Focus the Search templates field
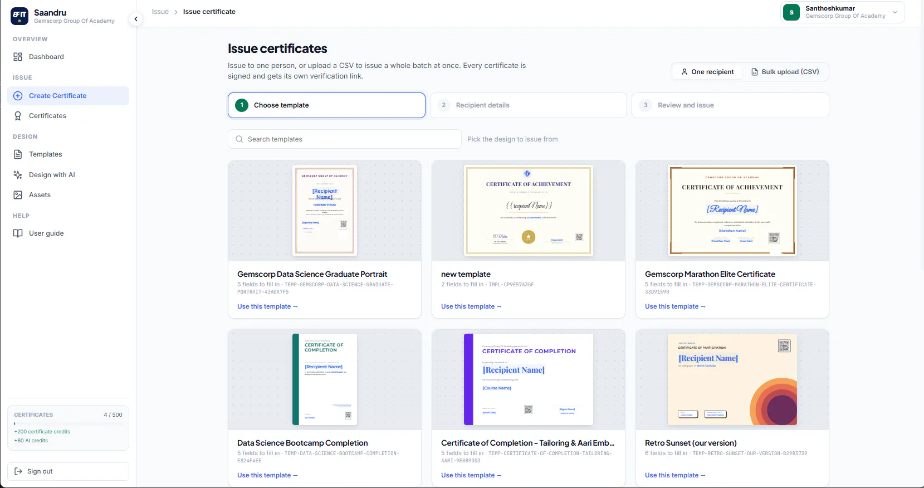 coord(344,139)
